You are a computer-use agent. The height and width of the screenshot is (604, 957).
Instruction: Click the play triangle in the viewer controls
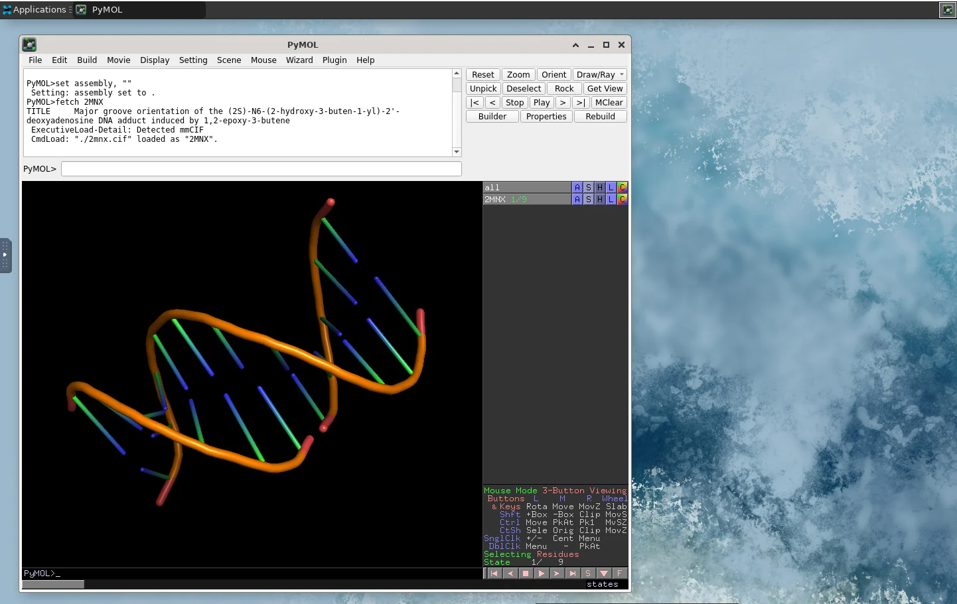tap(542, 574)
